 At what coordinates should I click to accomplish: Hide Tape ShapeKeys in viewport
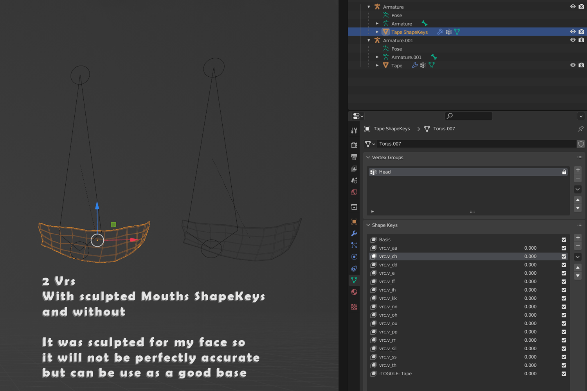[573, 32]
